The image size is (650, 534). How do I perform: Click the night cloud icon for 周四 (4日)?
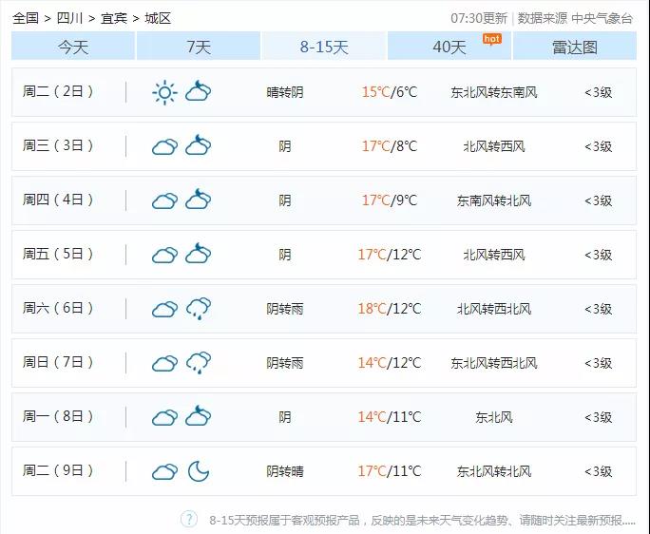199,200
